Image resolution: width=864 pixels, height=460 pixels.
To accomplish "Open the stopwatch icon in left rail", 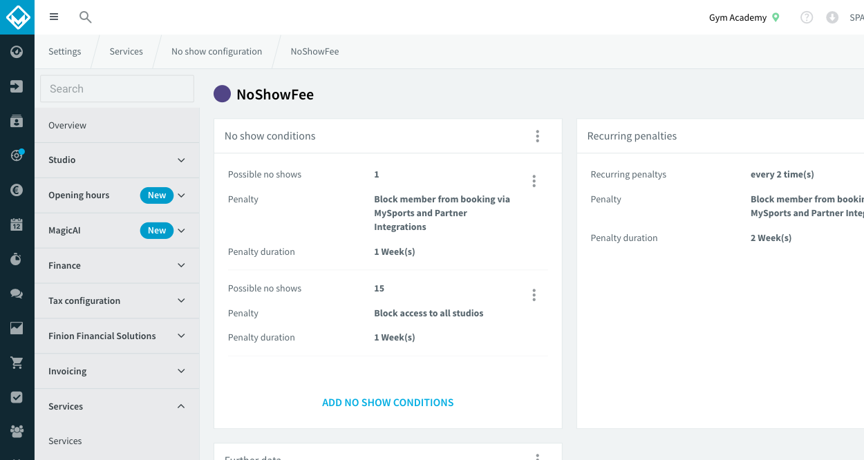I will coord(17,259).
